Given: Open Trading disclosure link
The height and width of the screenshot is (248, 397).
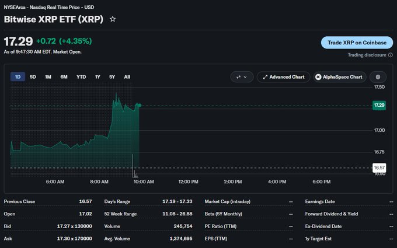Looking at the screenshot, I should click(367, 55).
